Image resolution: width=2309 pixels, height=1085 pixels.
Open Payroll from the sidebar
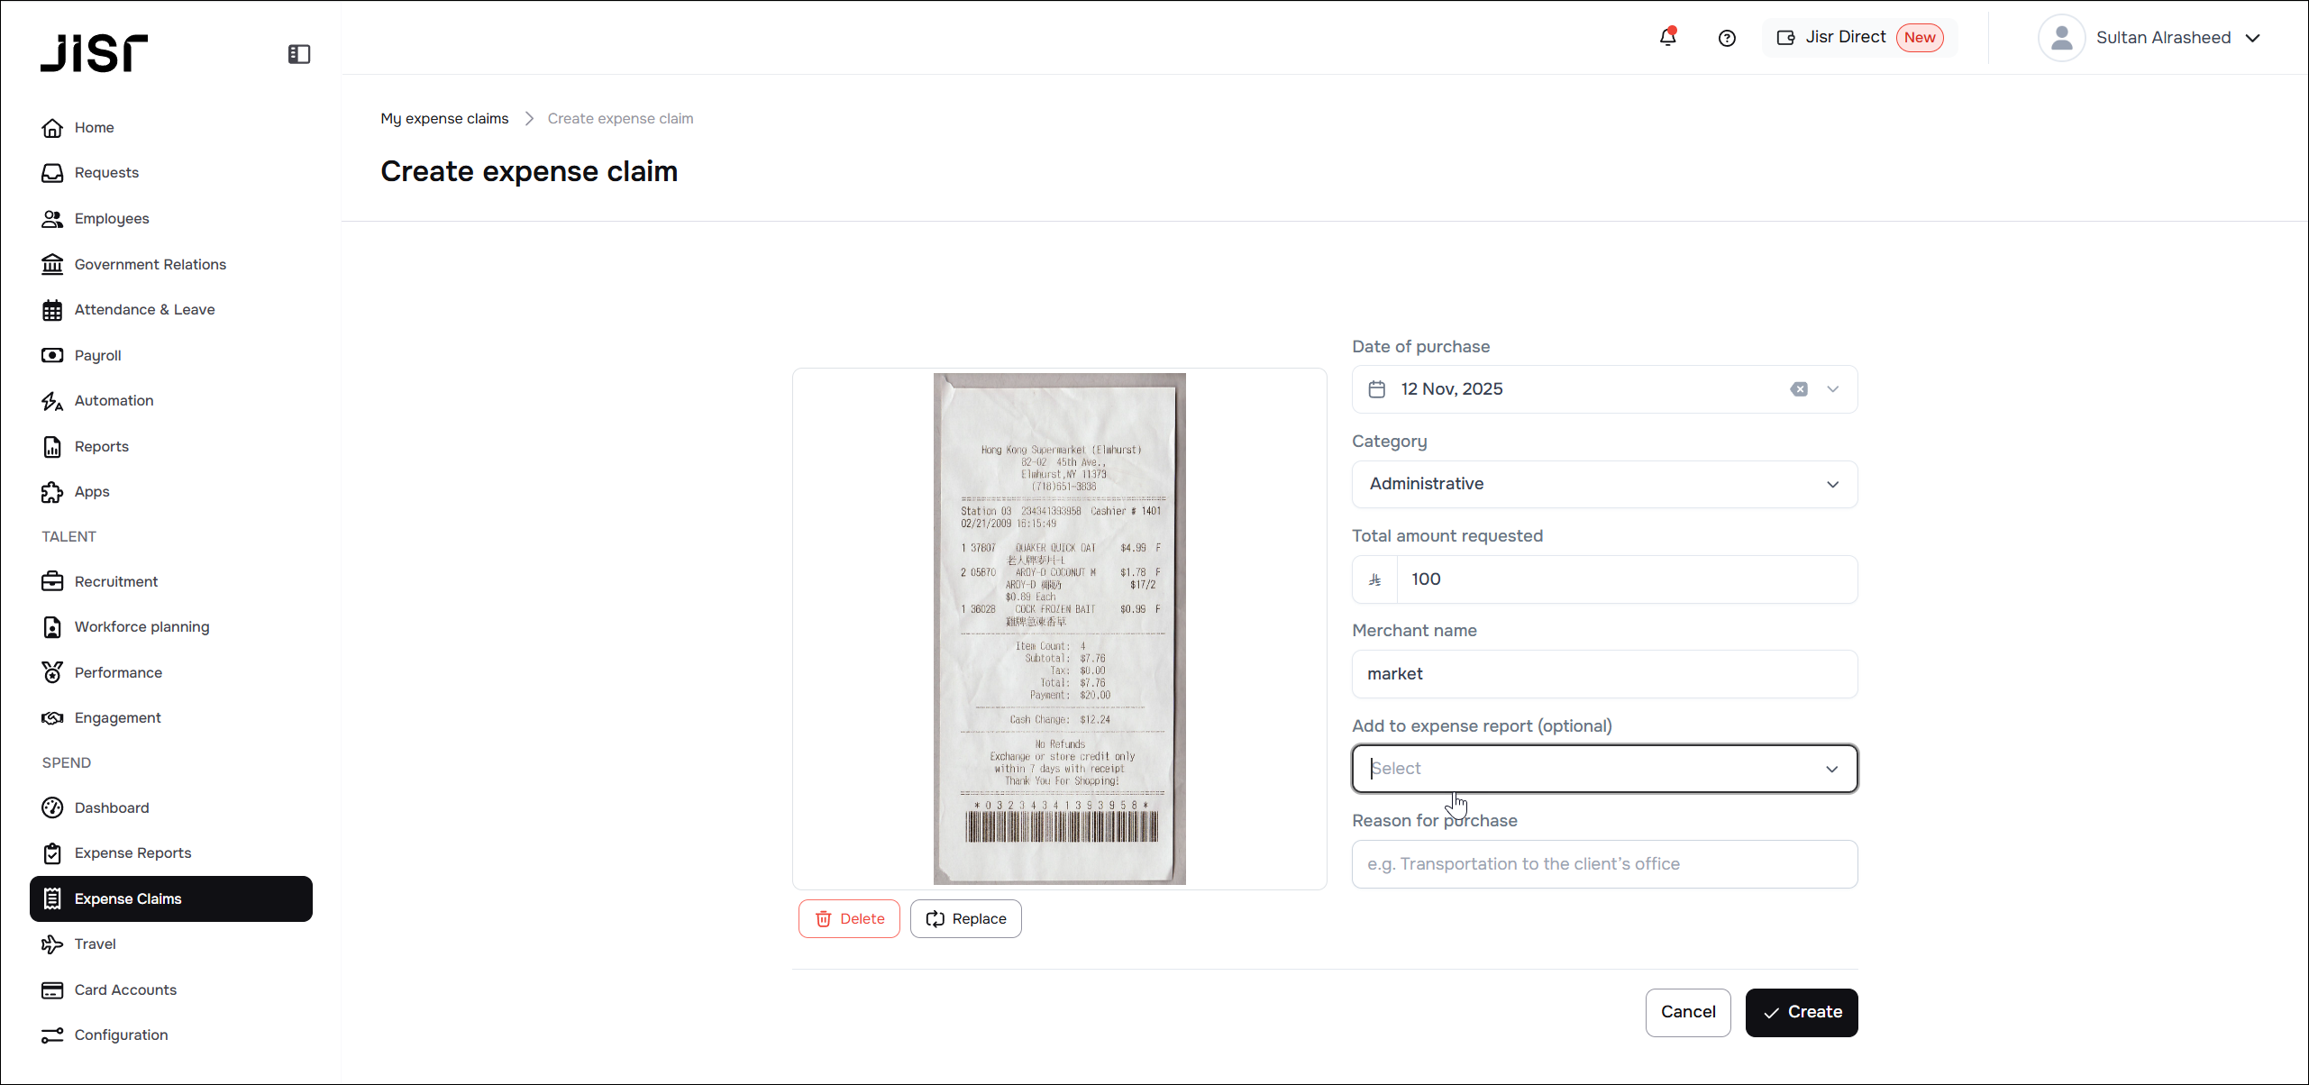pyautogui.click(x=97, y=355)
